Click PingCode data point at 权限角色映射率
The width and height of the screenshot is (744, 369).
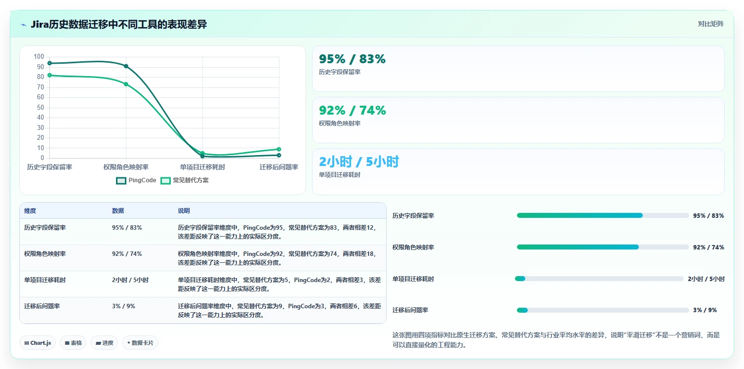(126, 66)
